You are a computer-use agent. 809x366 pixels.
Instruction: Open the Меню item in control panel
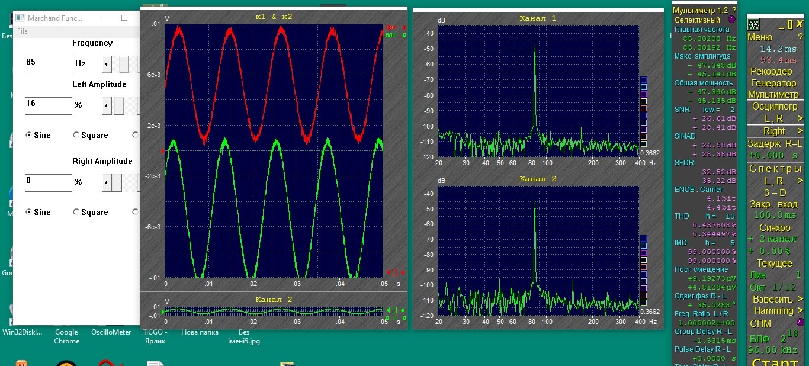pos(760,37)
